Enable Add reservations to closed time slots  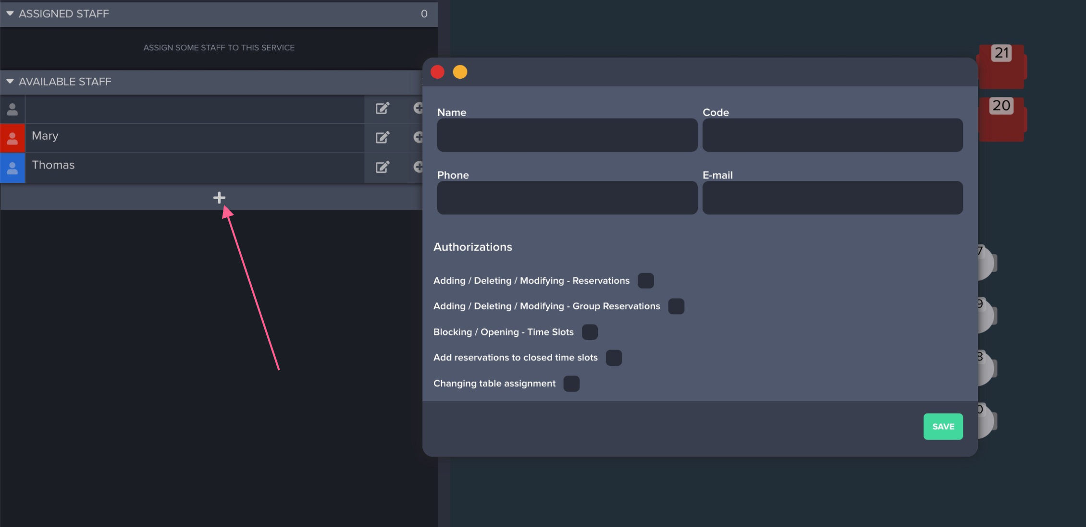614,358
